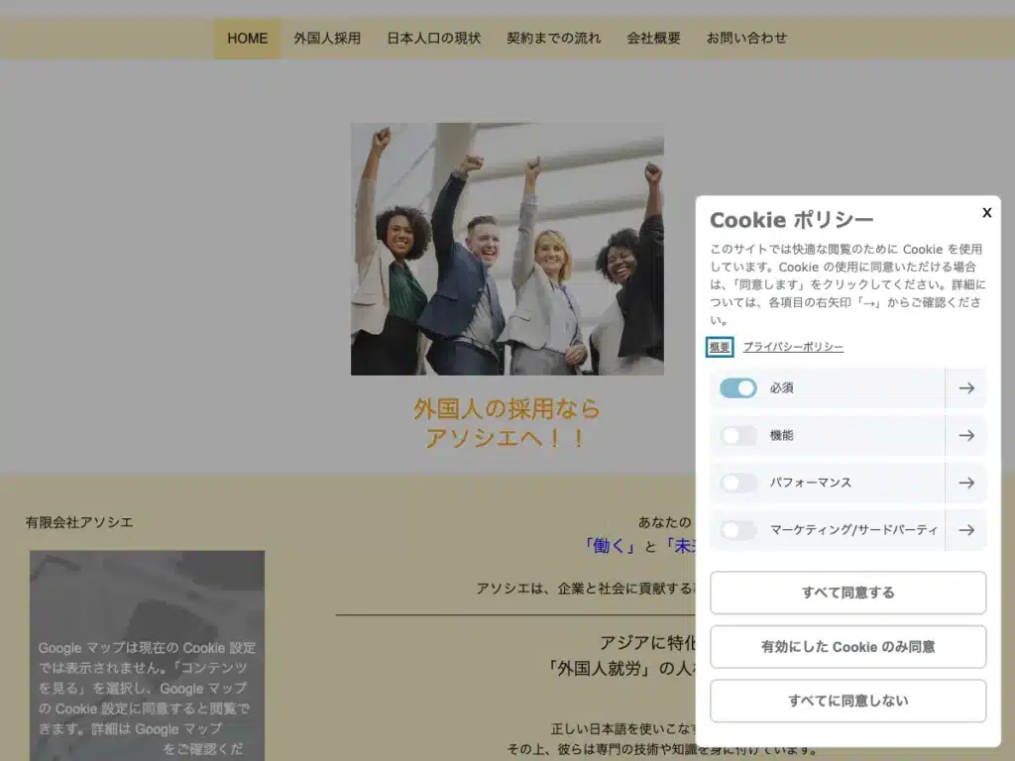Click the 外国人の採用なら アソシエへ heading

(507, 423)
